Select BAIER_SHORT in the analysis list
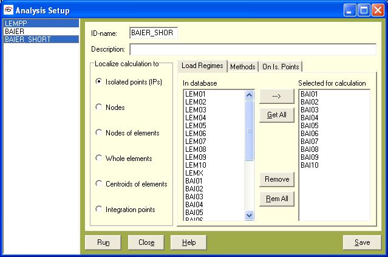388x257 pixels. point(41,39)
